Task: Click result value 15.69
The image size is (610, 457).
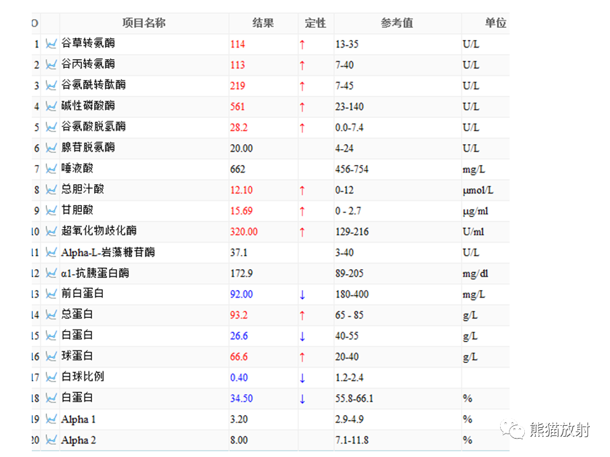Action: [x=241, y=211]
